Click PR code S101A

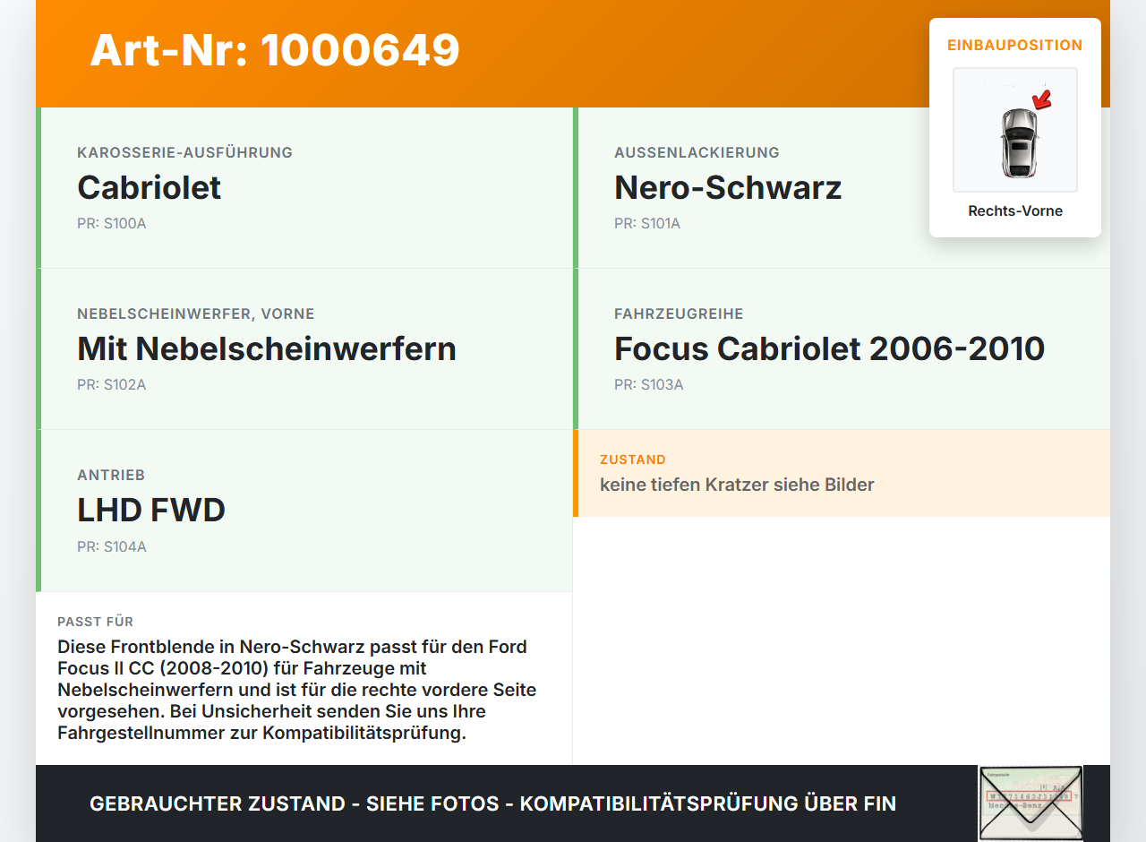coord(647,224)
